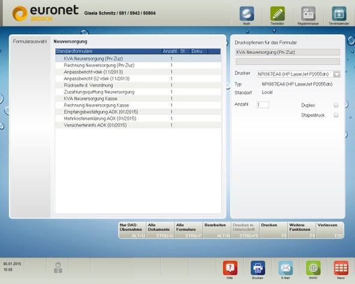Toggle the Stapeldruck checkbox
Screen dimensions: 355x284
pos(336,115)
